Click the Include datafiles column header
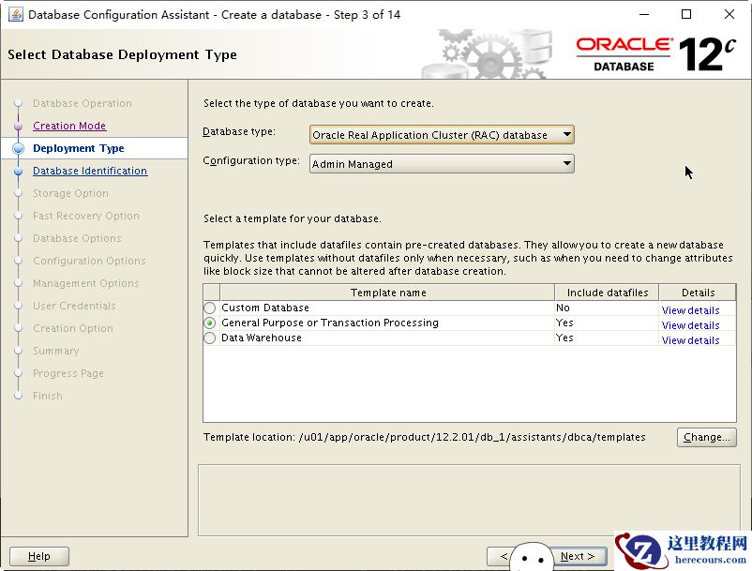This screenshot has width=752, height=571. [607, 293]
